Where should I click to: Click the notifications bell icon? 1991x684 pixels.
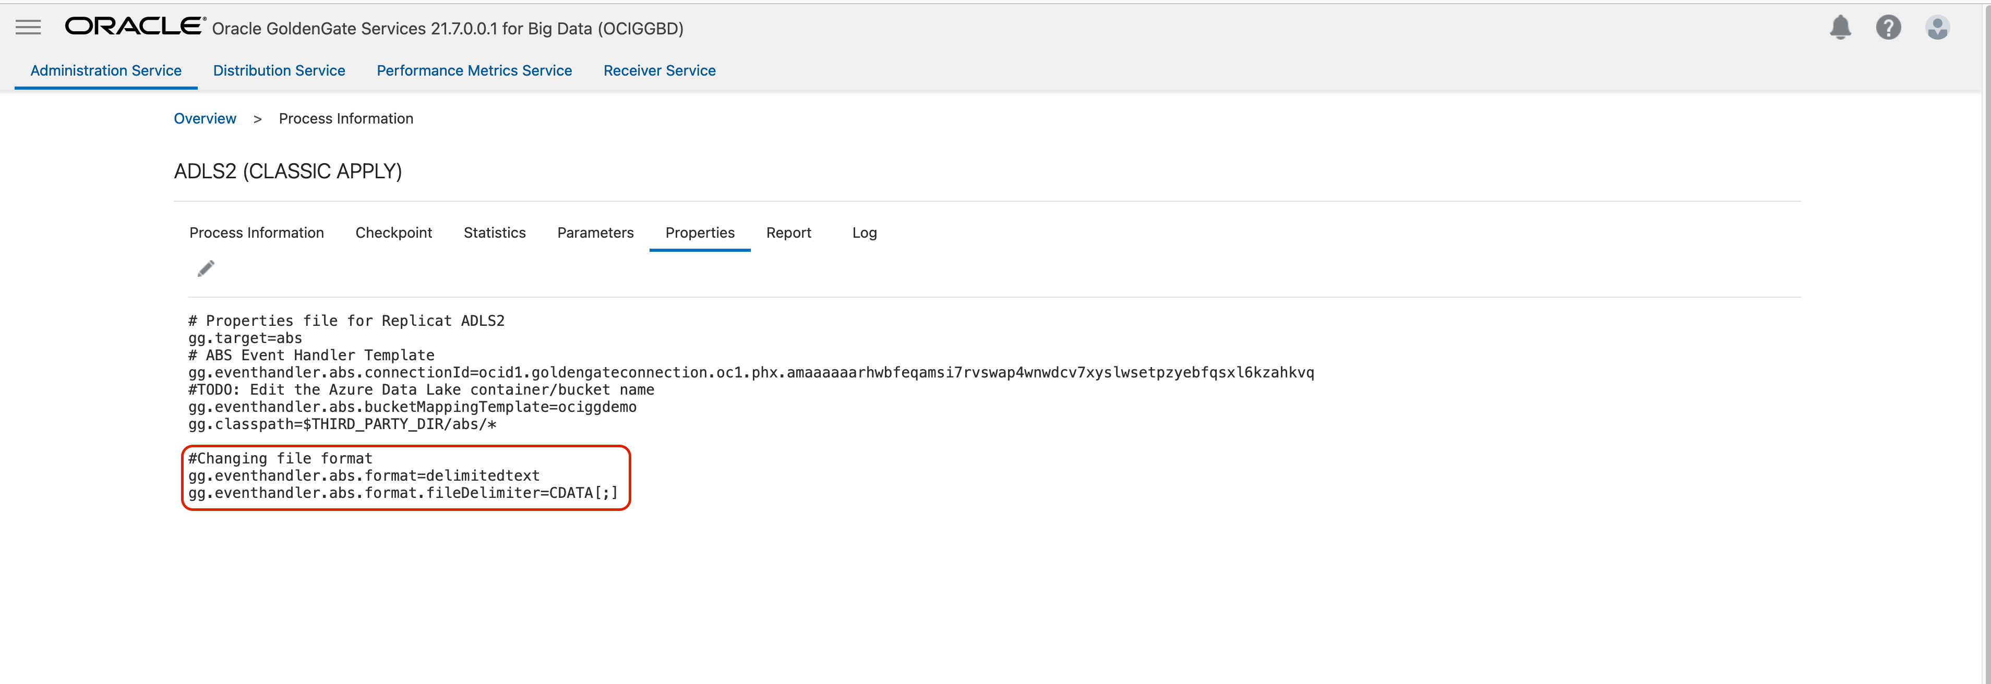(1840, 28)
